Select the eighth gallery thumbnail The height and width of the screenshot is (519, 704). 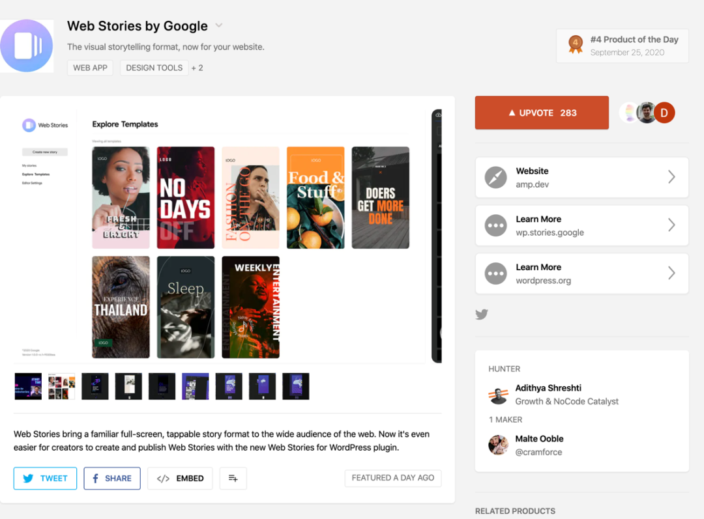[262, 386]
